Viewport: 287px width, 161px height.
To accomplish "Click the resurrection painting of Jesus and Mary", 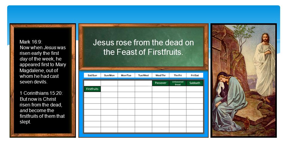I will click(244, 80).
